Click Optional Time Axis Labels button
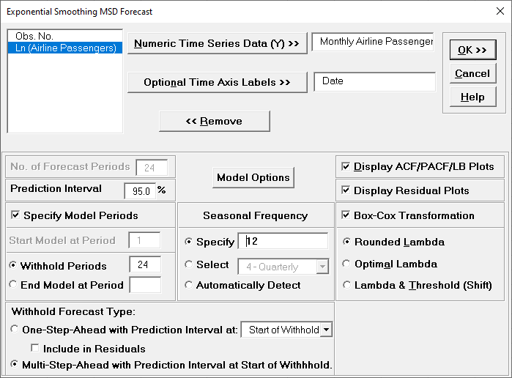 [x=216, y=82]
